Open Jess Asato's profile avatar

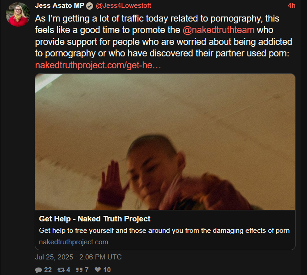coord(18,14)
